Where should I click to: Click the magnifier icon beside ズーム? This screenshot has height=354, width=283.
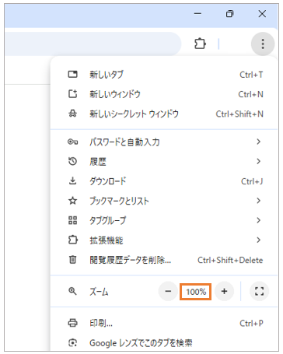point(72,291)
